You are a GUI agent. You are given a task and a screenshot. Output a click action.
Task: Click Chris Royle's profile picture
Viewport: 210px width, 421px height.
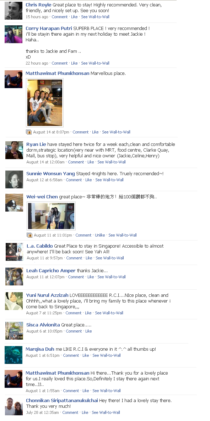14,11
